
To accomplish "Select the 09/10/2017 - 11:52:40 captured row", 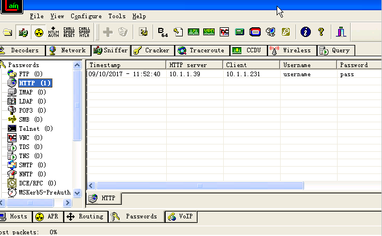I will [x=234, y=74].
